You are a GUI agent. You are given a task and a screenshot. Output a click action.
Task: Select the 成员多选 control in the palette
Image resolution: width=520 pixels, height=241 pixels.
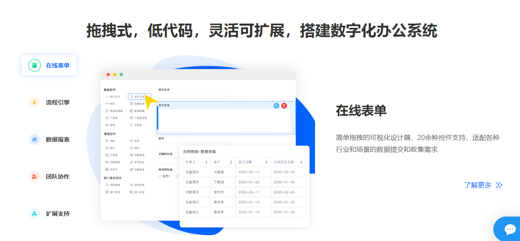tap(137, 185)
